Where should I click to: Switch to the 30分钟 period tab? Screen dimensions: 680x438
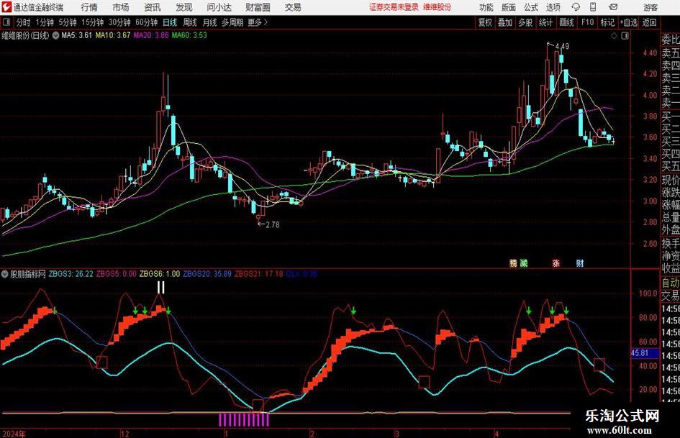click(119, 22)
